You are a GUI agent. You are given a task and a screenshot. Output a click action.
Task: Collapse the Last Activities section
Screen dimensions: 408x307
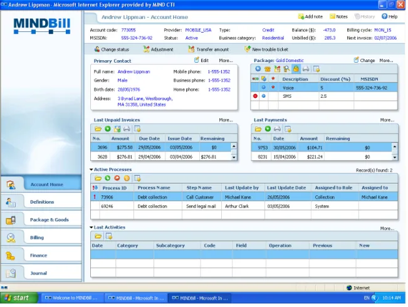[92, 227]
